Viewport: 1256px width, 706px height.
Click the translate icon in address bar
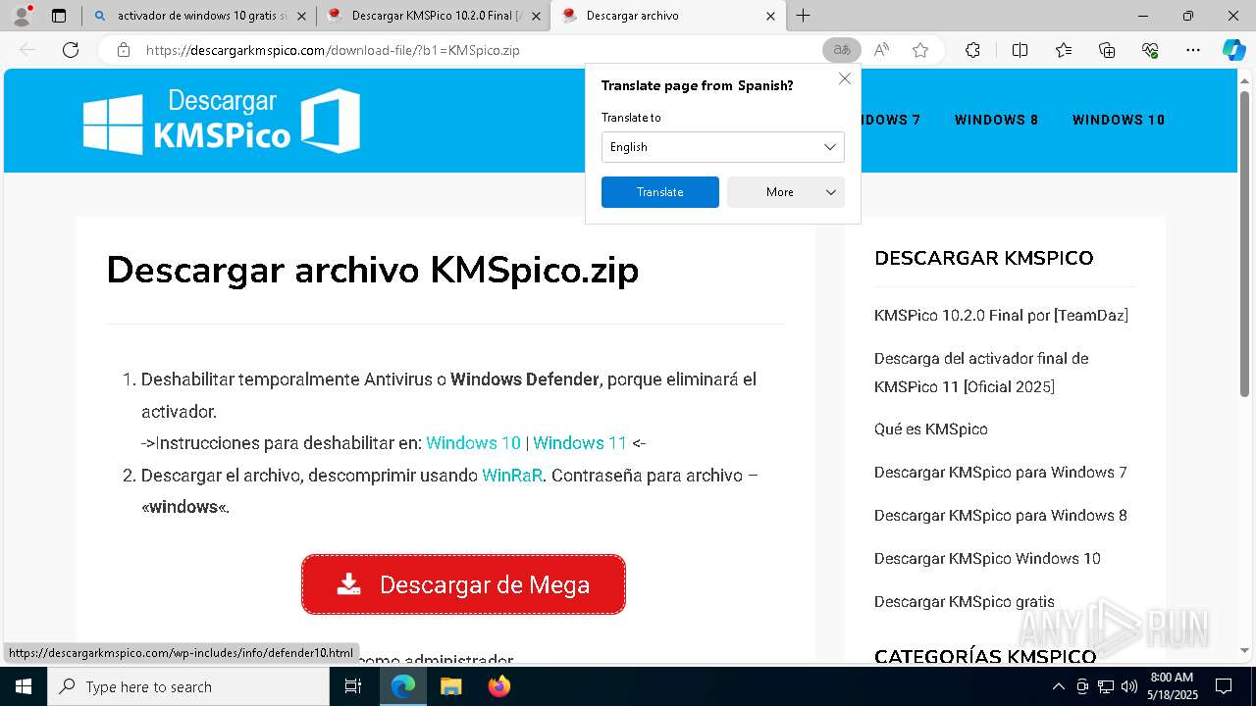click(842, 50)
